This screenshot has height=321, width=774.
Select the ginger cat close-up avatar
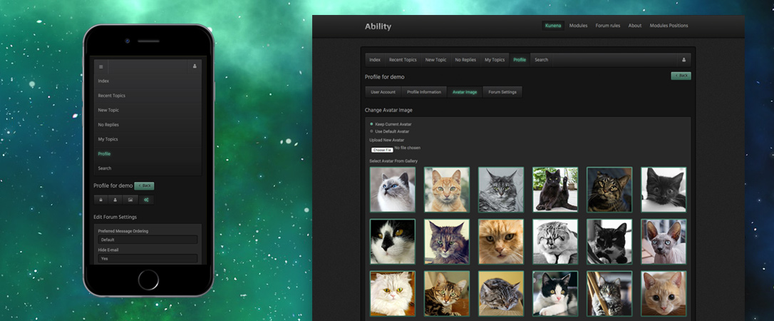point(501,242)
